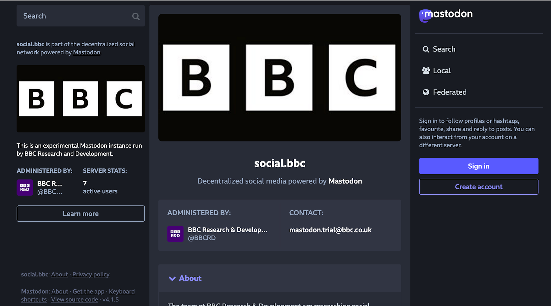This screenshot has height=306, width=551.
Task: Open the Privacy policy link
Action: coord(91,274)
